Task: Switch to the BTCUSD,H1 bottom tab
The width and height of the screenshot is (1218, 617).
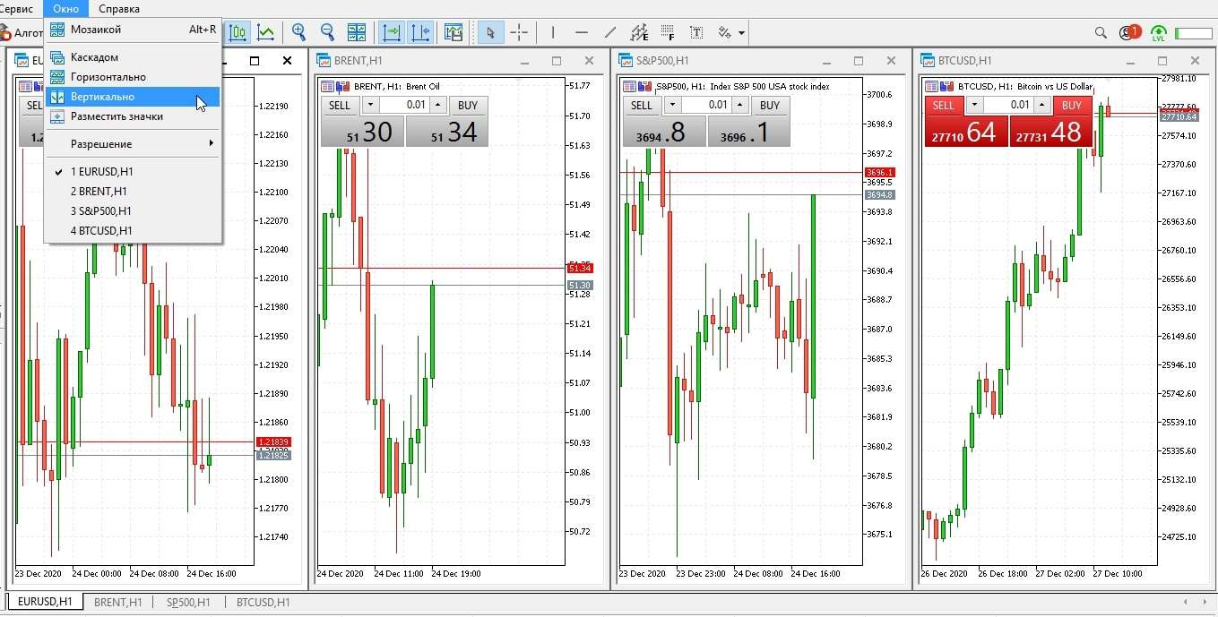Action: click(x=263, y=603)
